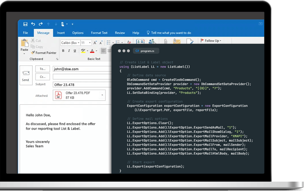The image size is (304, 191).
Task: Click first window dot in code window
Action: coord(120,51)
